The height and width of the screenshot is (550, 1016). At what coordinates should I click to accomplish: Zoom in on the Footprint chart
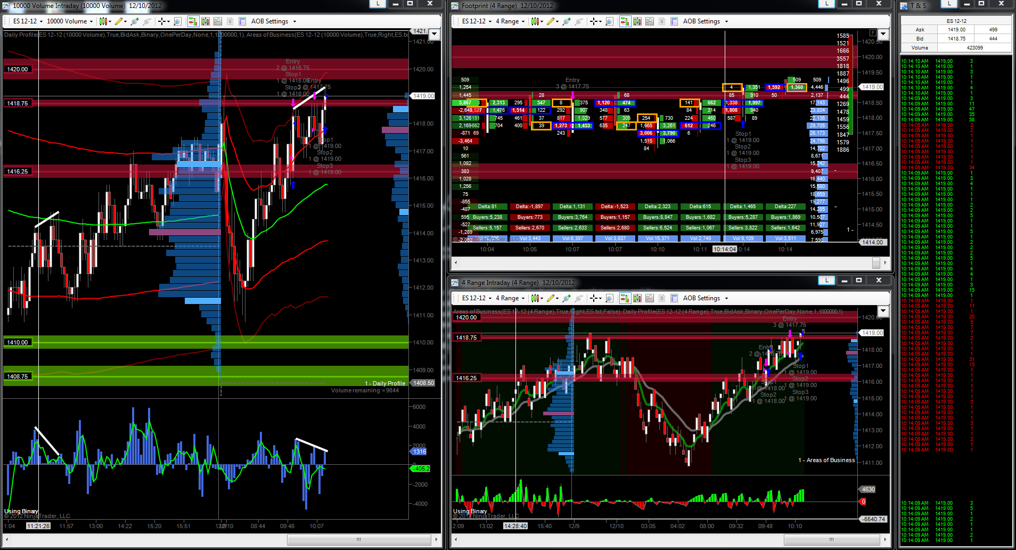click(x=567, y=21)
